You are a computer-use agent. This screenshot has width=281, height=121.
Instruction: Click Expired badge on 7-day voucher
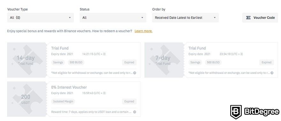(267, 62)
